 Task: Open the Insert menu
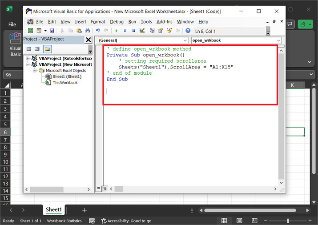81,22
